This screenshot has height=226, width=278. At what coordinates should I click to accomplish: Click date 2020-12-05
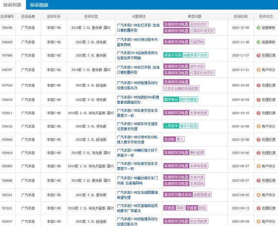[241, 28]
